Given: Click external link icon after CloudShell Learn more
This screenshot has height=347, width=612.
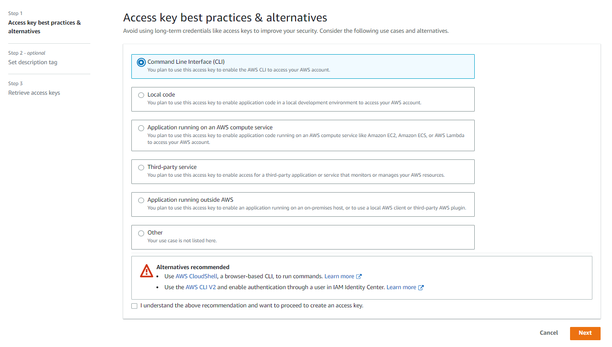Looking at the screenshot, I should coord(359,276).
